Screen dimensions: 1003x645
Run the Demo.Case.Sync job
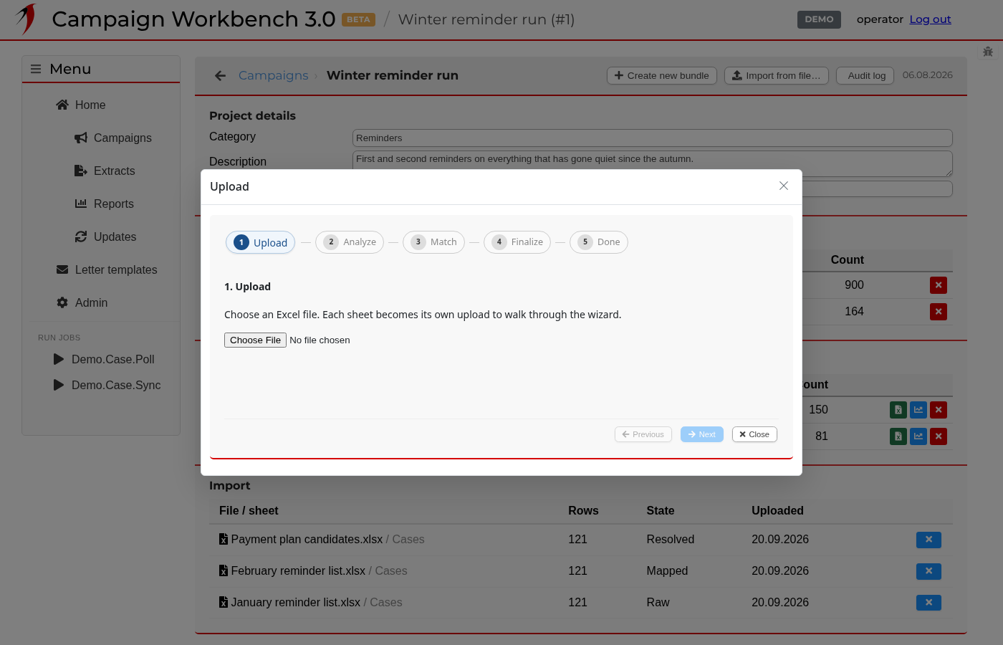coord(107,385)
